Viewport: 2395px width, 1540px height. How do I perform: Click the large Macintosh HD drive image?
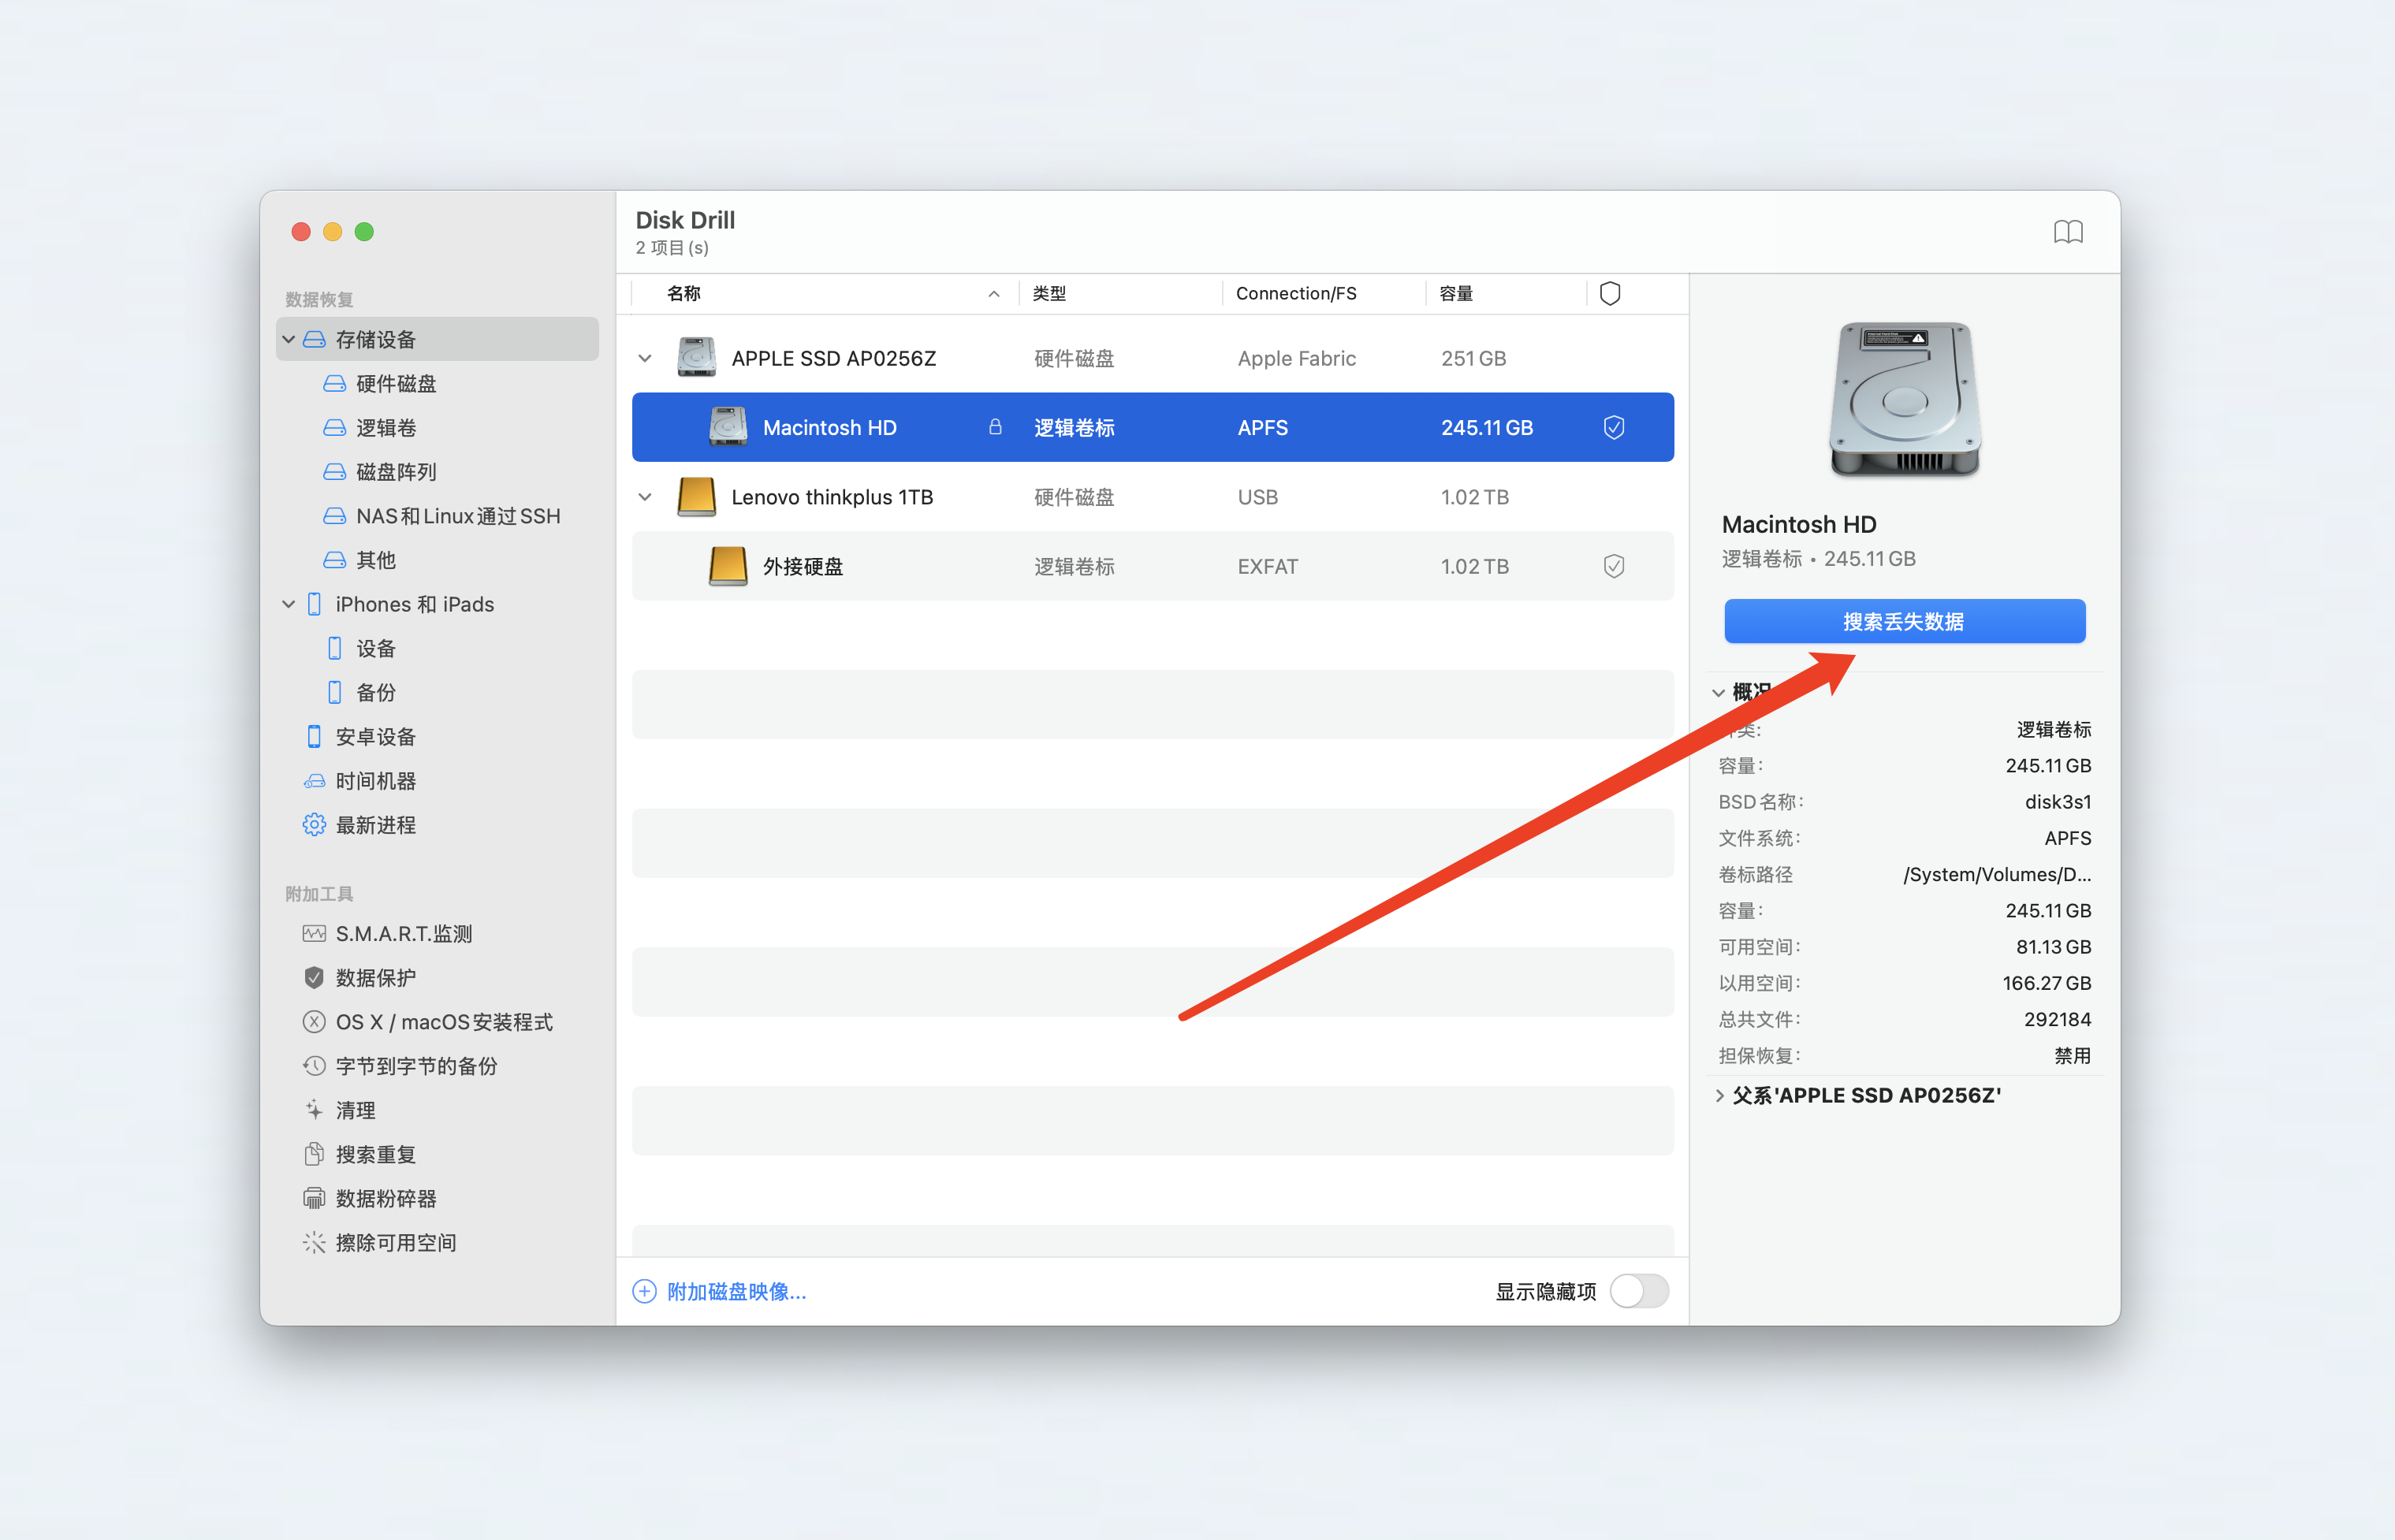point(1904,399)
